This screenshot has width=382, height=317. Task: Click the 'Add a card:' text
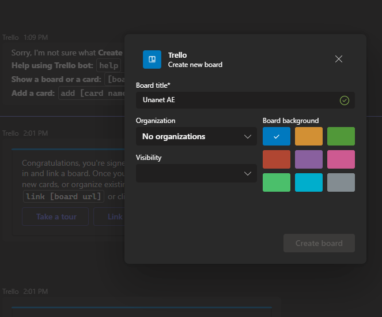coord(33,93)
